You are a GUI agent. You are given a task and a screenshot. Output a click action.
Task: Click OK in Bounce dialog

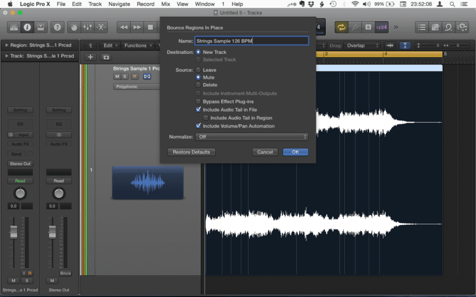tap(295, 152)
